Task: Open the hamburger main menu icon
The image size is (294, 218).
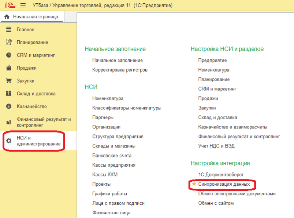Action: [x=23, y=6]
